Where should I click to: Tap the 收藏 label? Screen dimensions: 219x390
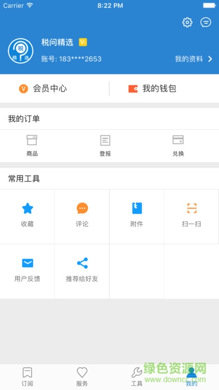click(27, 224)
